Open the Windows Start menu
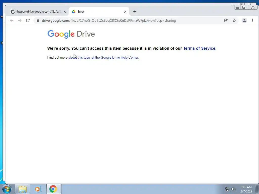This screenshot has height=194, width=259. [7, 189]
